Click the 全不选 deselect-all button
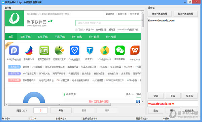Screen dimensions: 202x122 (x=189, y=96)
